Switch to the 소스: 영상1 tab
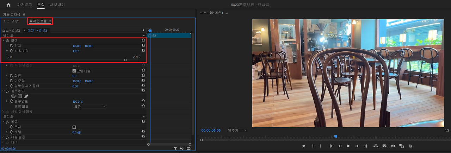This screenshot has height=153, width=451. tap(12, 21)
